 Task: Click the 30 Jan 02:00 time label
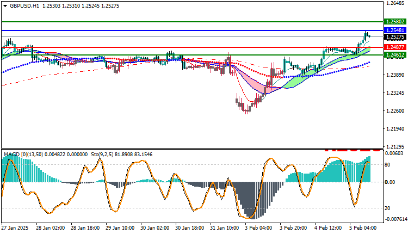155,228
